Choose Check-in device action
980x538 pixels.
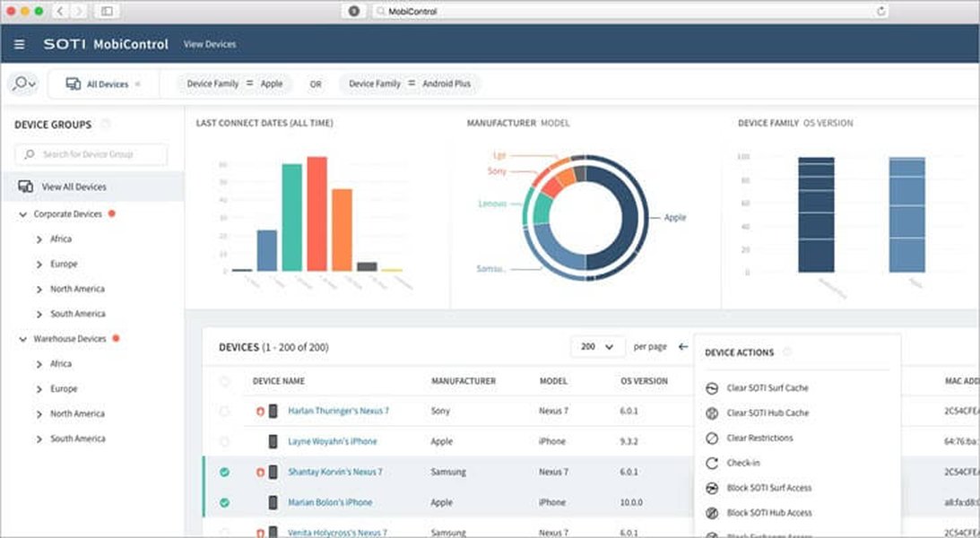[743, 463]
